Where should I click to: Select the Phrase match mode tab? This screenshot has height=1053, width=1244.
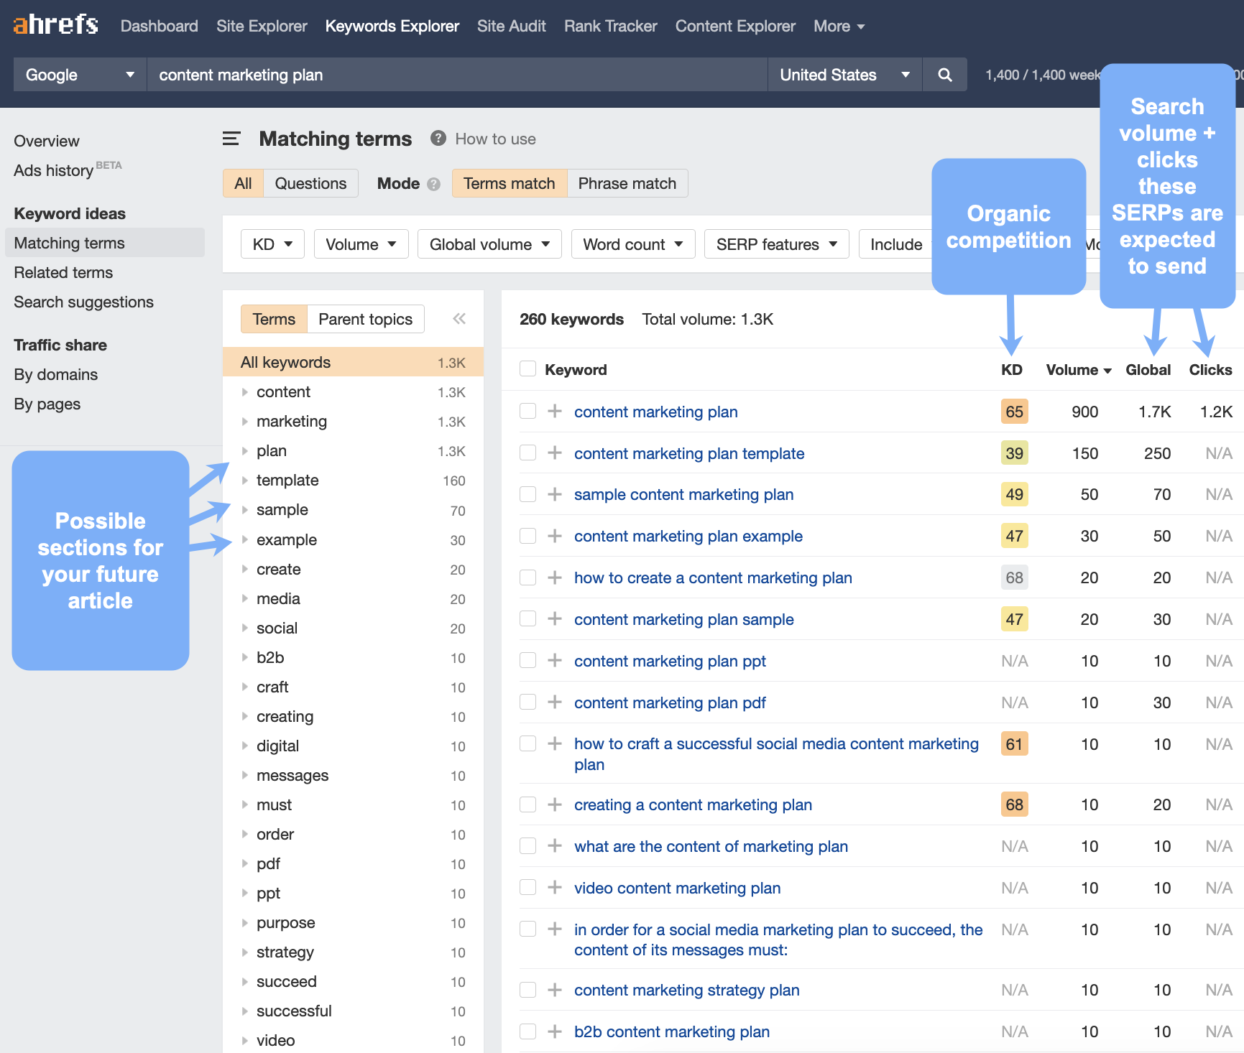(x=627, y=183)
